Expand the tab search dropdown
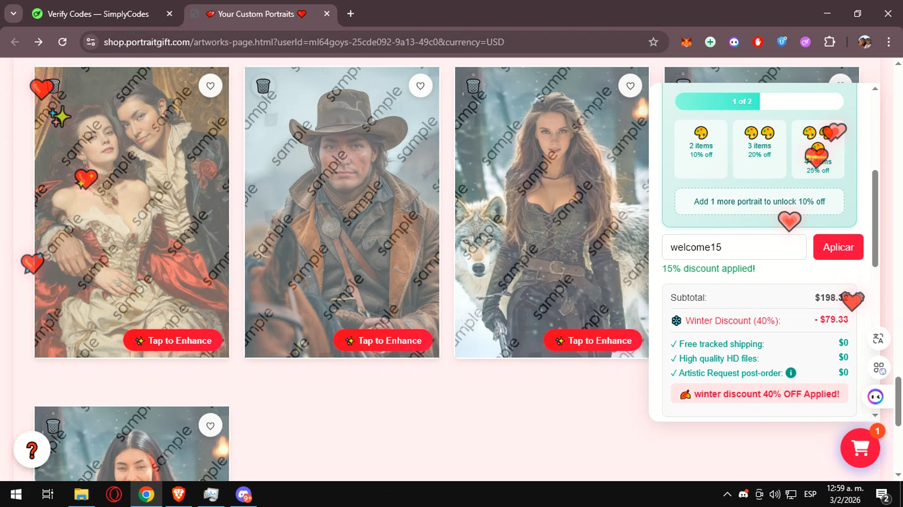Viewport: 903px width, 507px height. coord(13,14)
